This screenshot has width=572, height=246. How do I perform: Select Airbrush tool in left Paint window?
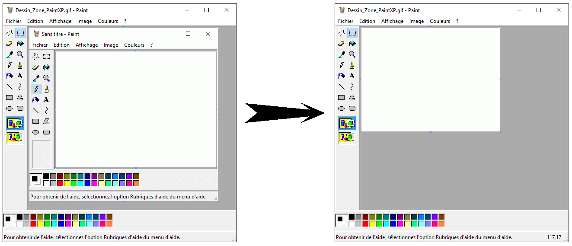[x=9, y=76]
